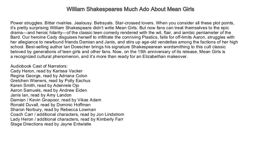Select the Cady Heron cast line

(46, 71)
